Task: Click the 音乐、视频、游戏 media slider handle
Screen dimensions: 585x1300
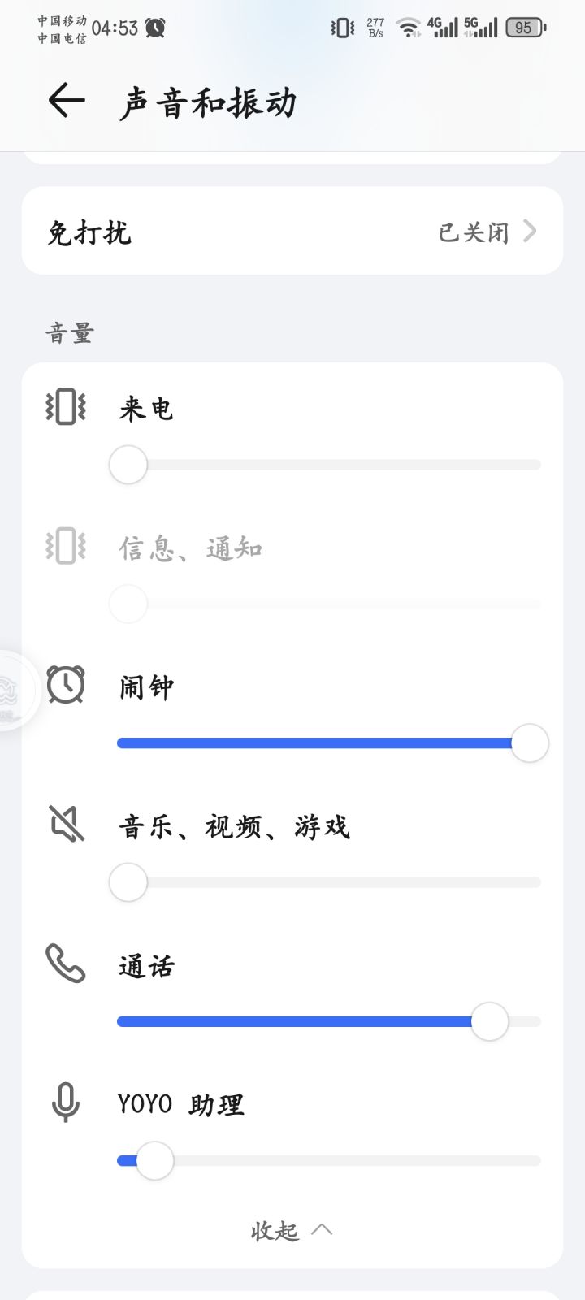Action: coord(128,882)
